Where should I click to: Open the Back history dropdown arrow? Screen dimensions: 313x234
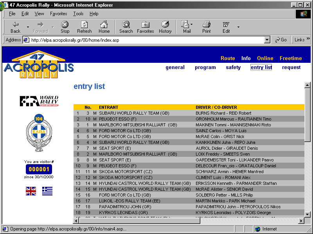(28, 27)
